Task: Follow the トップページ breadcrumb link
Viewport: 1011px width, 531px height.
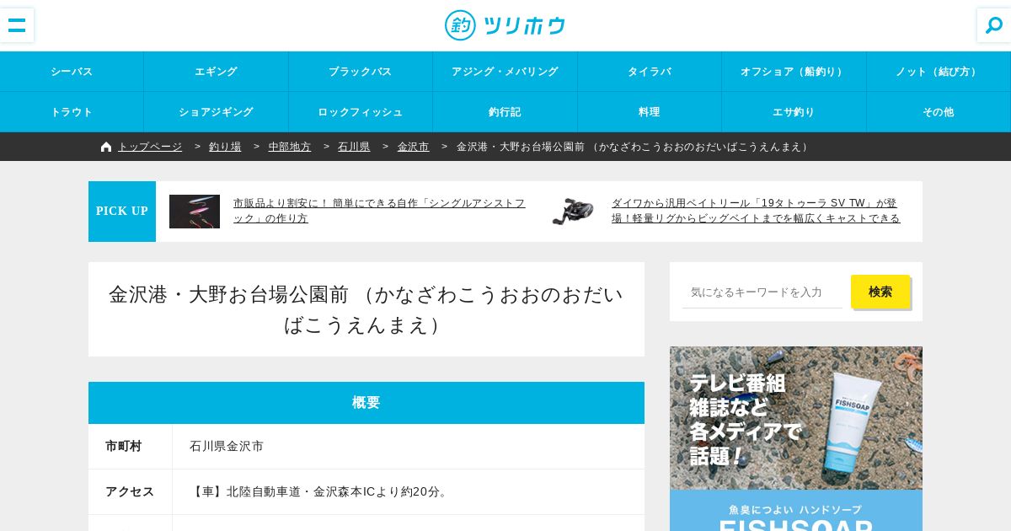Action: click(150, 147)
